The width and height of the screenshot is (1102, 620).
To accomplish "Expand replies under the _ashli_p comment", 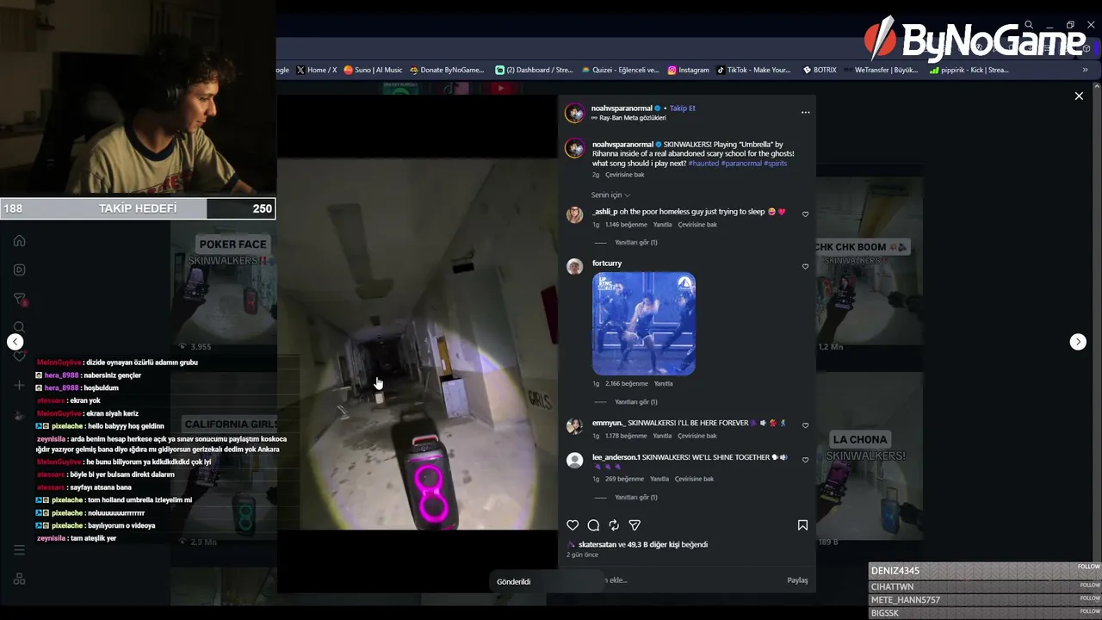I will point(635,243).
